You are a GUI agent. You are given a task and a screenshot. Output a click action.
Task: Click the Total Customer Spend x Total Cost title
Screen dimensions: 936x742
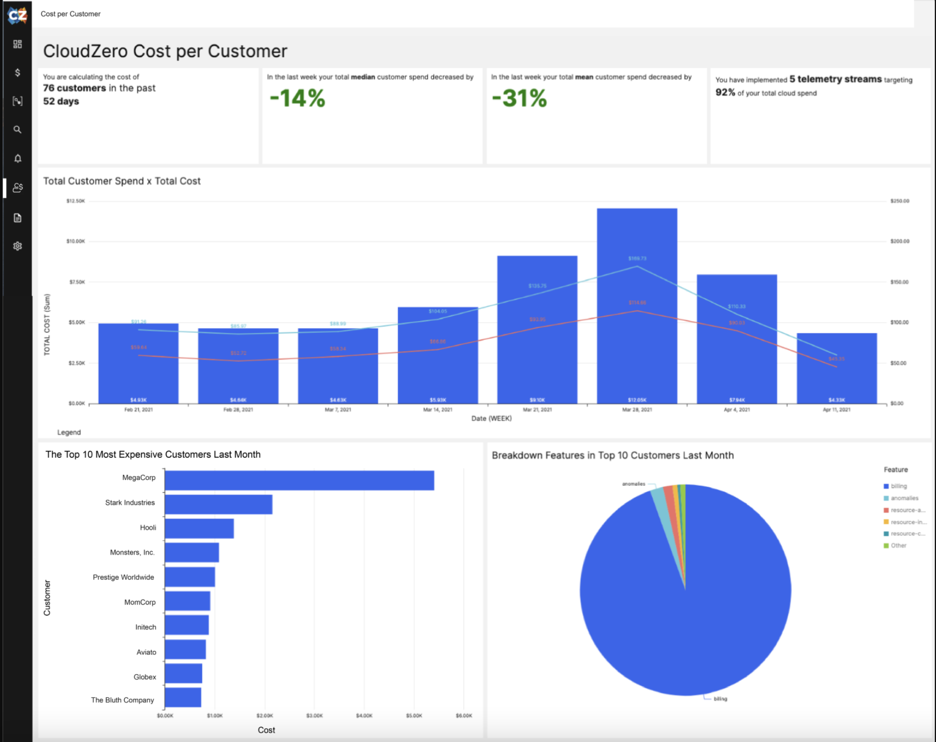(x=122, y=181)
